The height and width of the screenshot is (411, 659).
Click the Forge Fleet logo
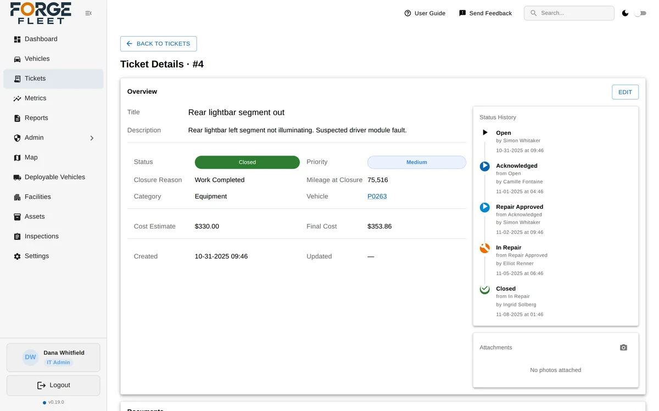pos(41,13)
